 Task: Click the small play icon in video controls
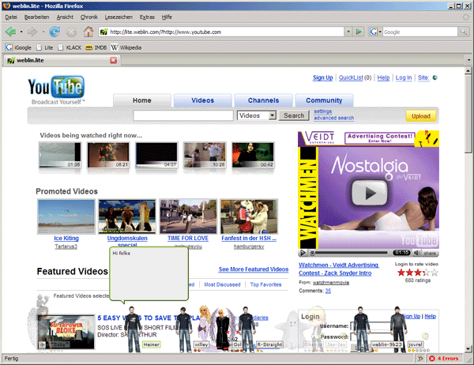(303, 253)
